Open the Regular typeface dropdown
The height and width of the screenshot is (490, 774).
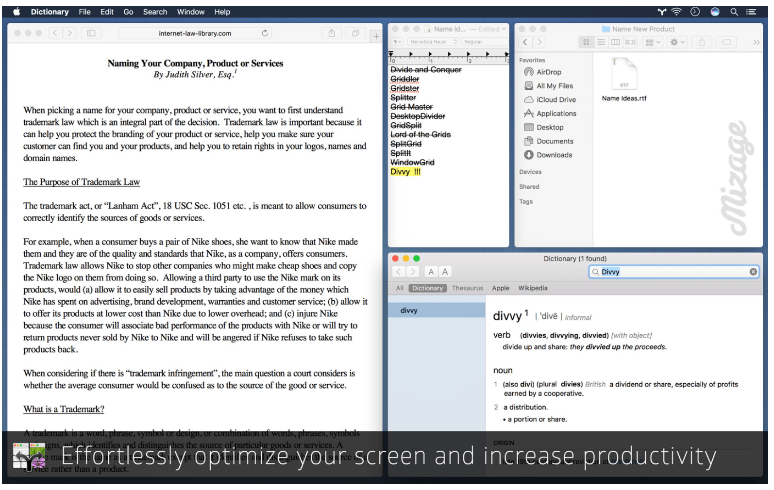(x=485, y=42)
